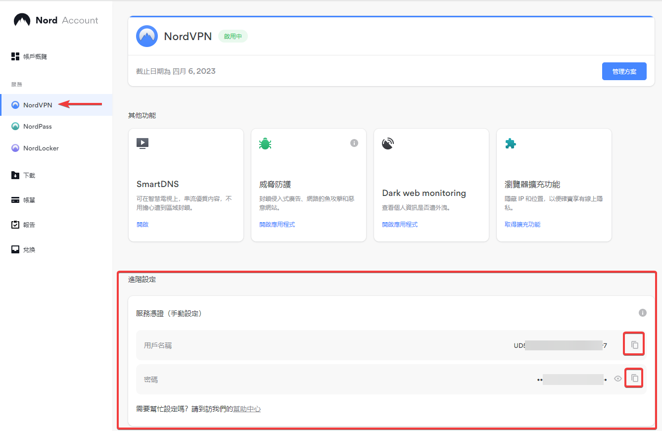
Task: Open 帳戶概覽 in the sidebar
Action: (35, 57)
